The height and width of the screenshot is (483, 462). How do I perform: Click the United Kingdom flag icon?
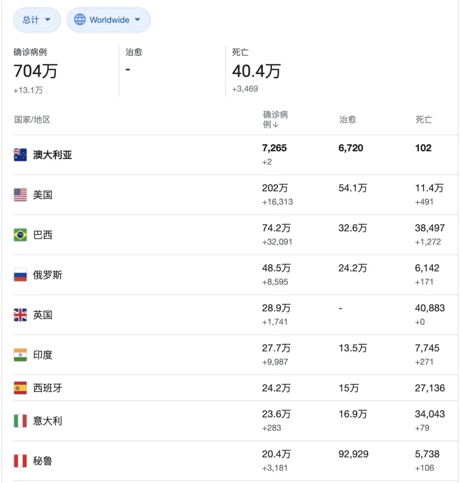coord(20,315)
